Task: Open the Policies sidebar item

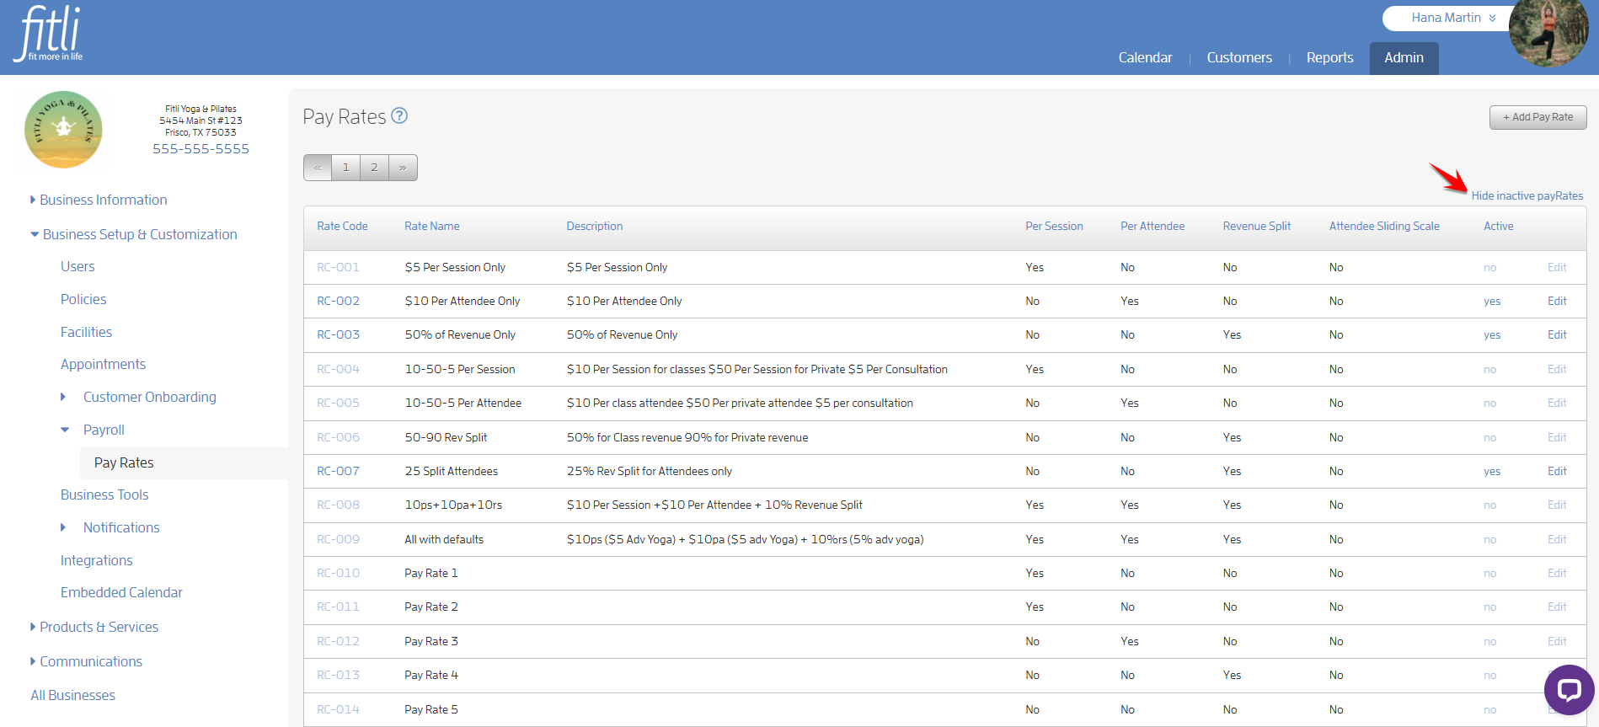Action: pos(83,299)
